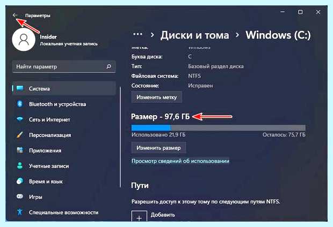Click the 'NTFS' file system value
The width and height of the screenshot is (333, 227).
click(194, 76)
